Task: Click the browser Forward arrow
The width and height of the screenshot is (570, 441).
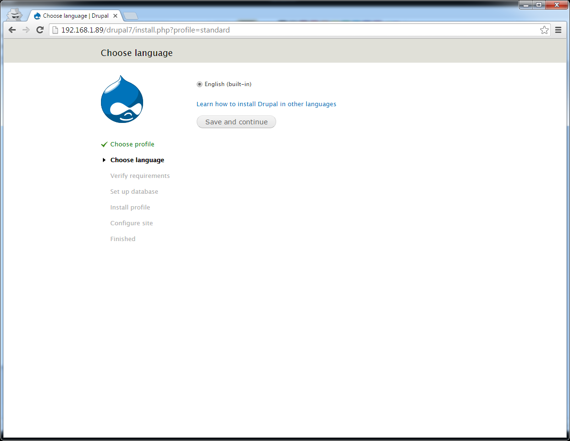Action: tap(26, 30)
